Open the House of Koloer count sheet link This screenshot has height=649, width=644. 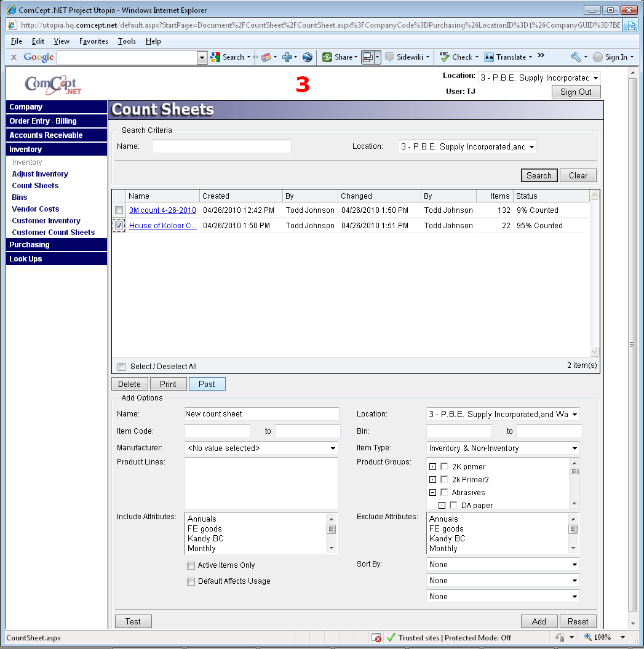(162, 226)
